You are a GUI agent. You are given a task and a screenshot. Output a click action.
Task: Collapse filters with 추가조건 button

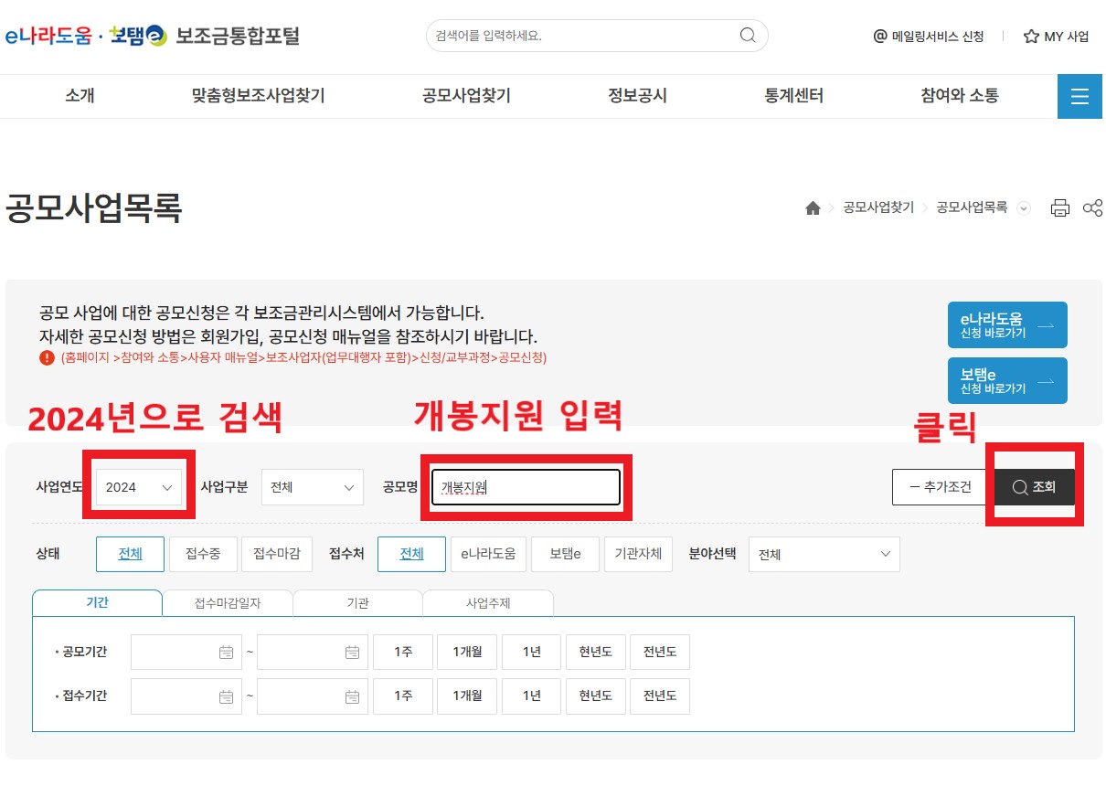[940, 487]
